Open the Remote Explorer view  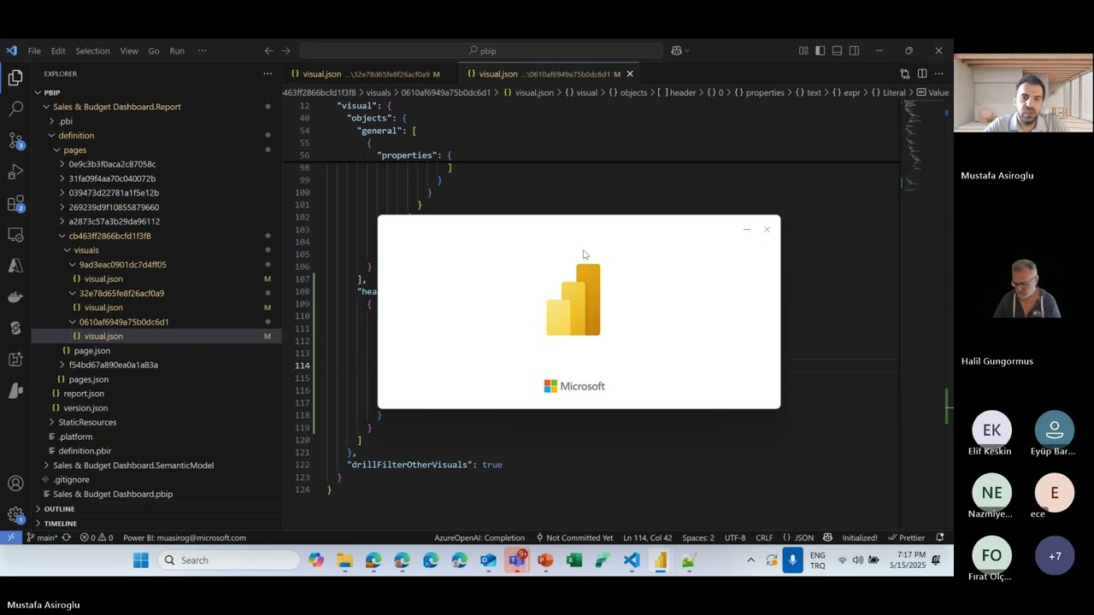[15, 234]
